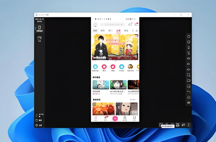Tap the second bottom navigation item with badge
This screenshot has width=216, height=142.
click(x=106, y=118)
